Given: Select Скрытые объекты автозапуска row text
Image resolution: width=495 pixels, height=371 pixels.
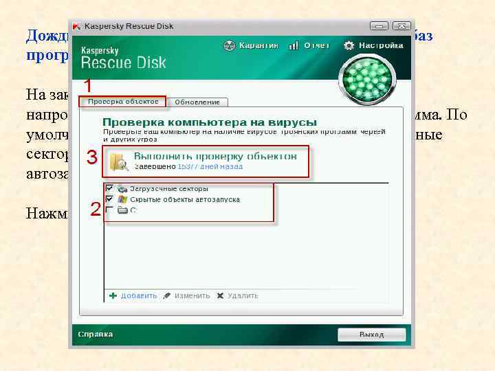Looking at the screenshot, I should (x=185, y=199).
